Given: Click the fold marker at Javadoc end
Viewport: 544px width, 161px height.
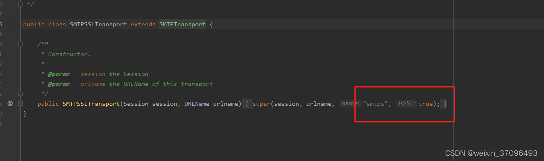Looking at the screenshot, I should (x=20, y=94).
